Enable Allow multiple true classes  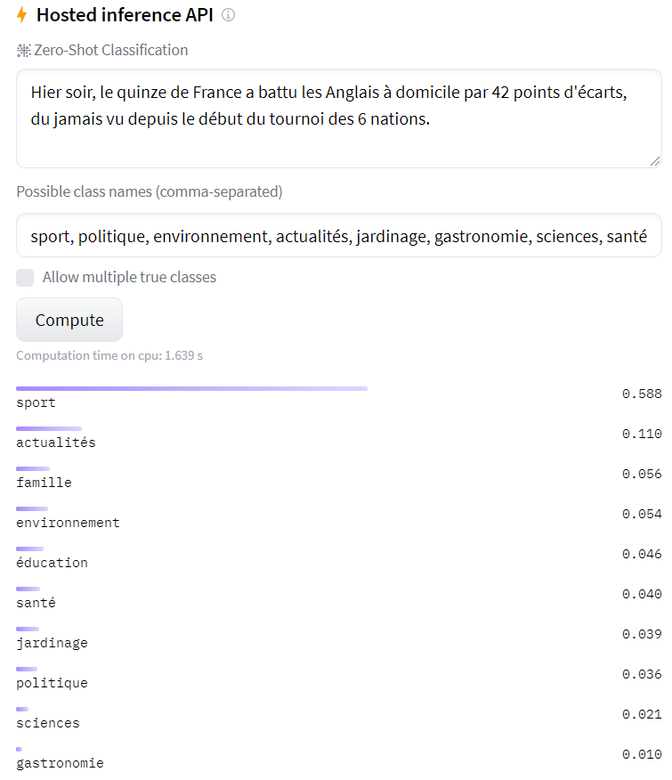[x=25, y=277]
